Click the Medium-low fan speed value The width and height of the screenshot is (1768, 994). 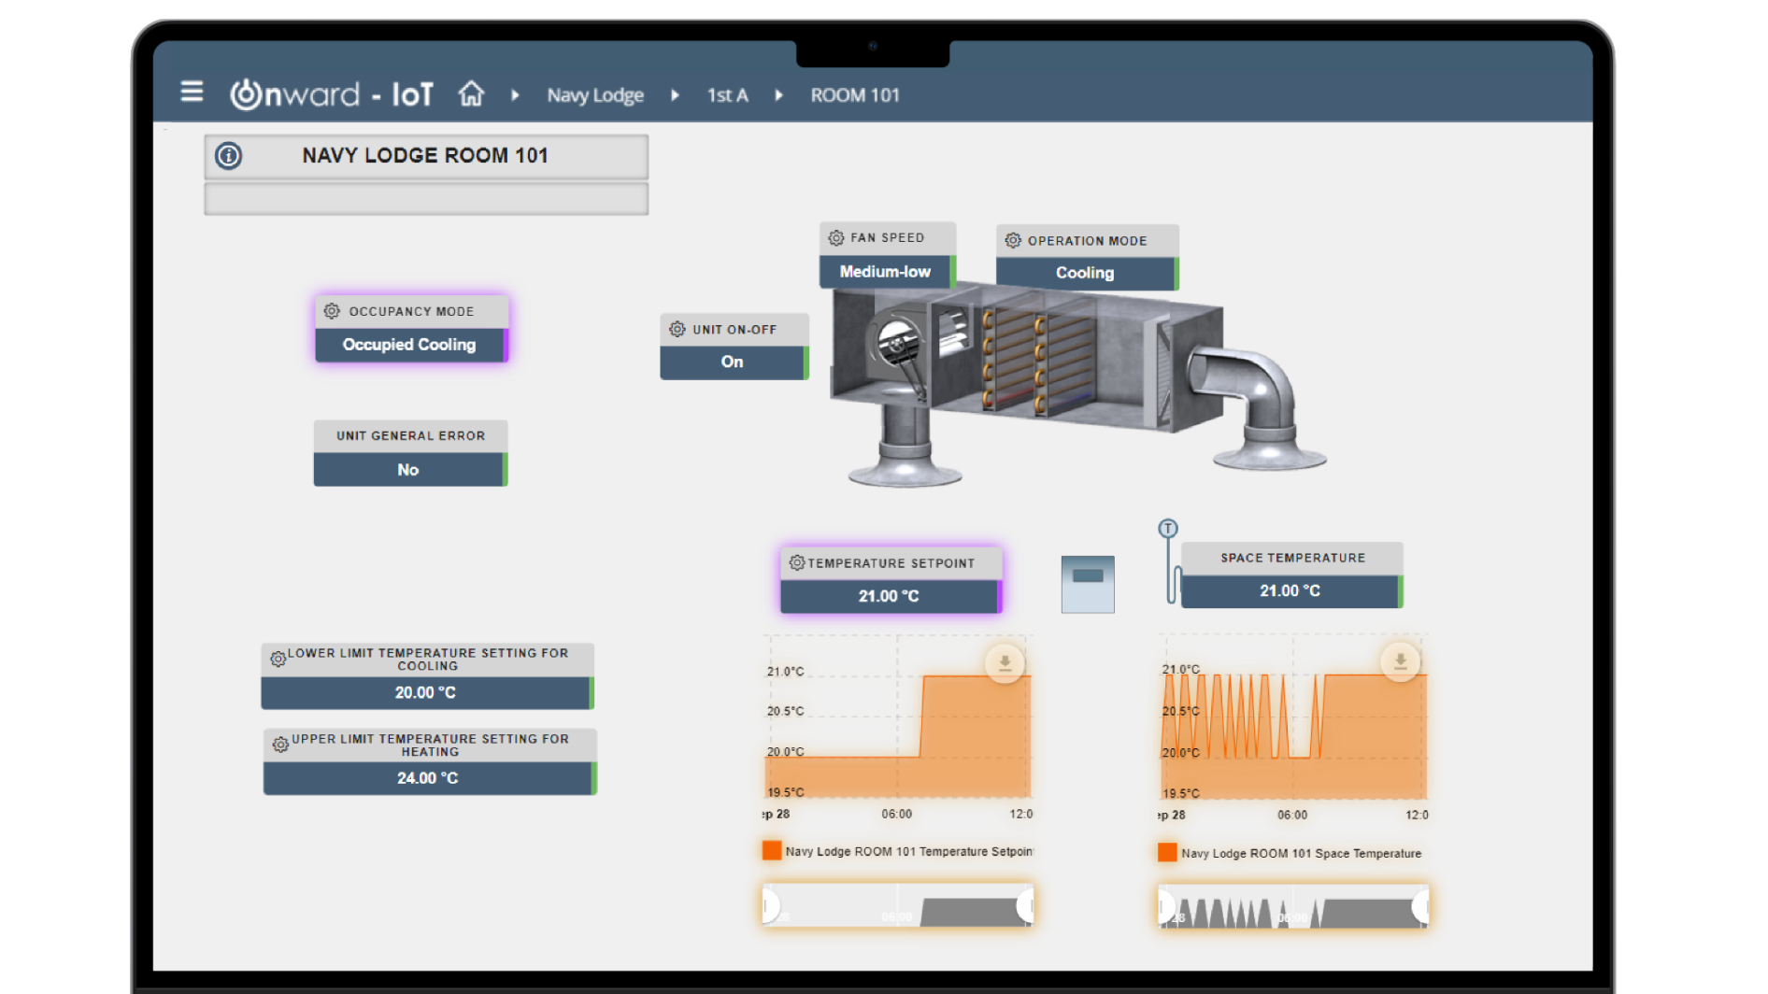[x=885, y=272]
